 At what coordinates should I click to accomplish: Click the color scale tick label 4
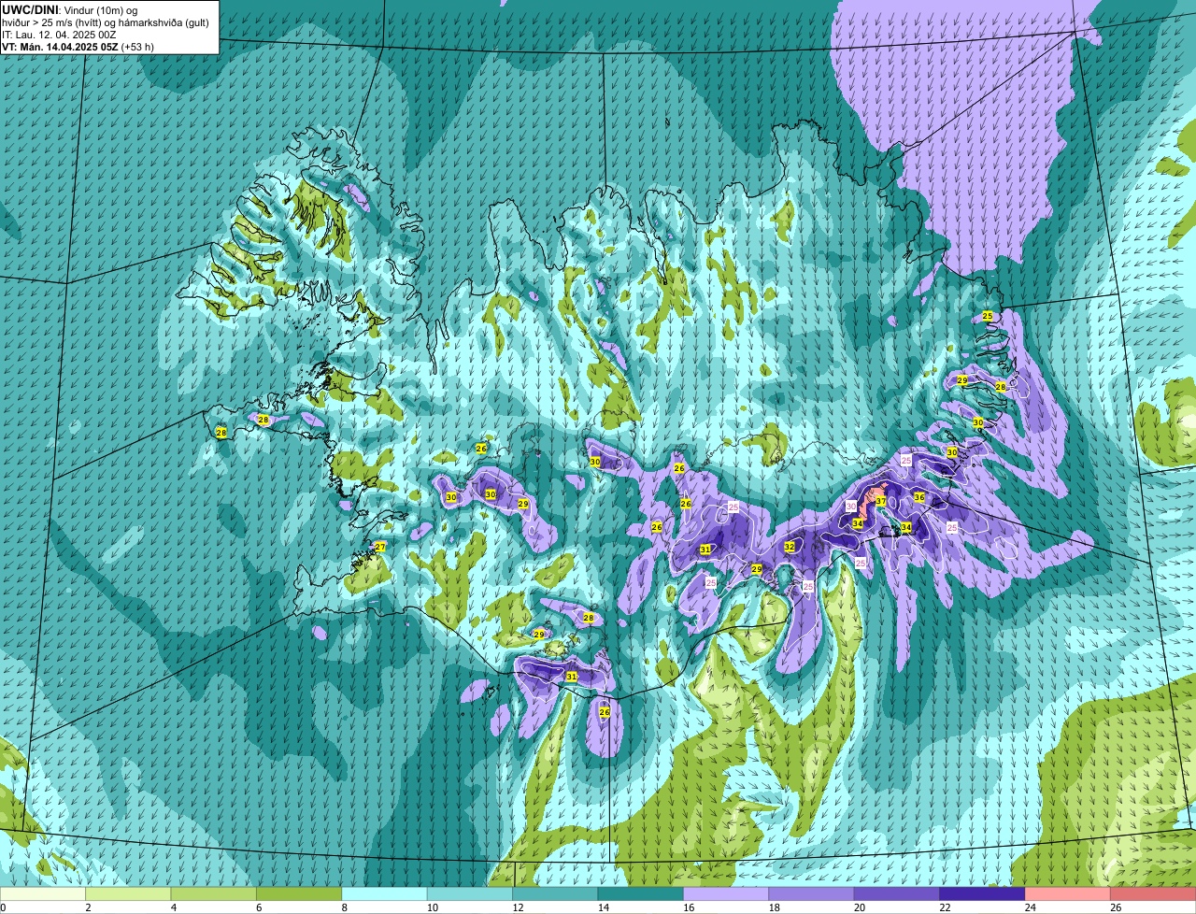[x=174, y=907]
